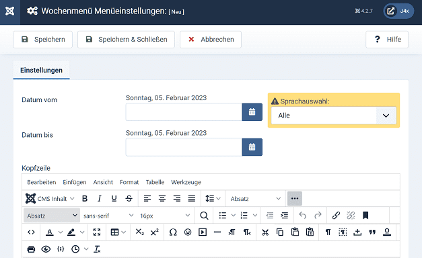Open Werkzeuge editor menu
The height and width of the screenshot is (258, 422).
click(x=186, y=182)
